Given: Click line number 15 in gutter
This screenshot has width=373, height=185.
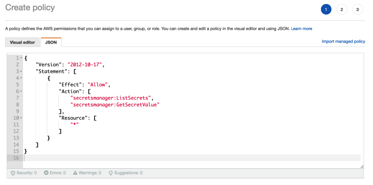Looking at the screenshot, I should point(16,151).
